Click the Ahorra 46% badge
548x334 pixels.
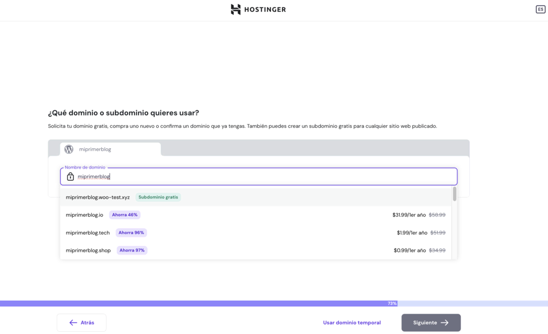(x=125, y=215)
